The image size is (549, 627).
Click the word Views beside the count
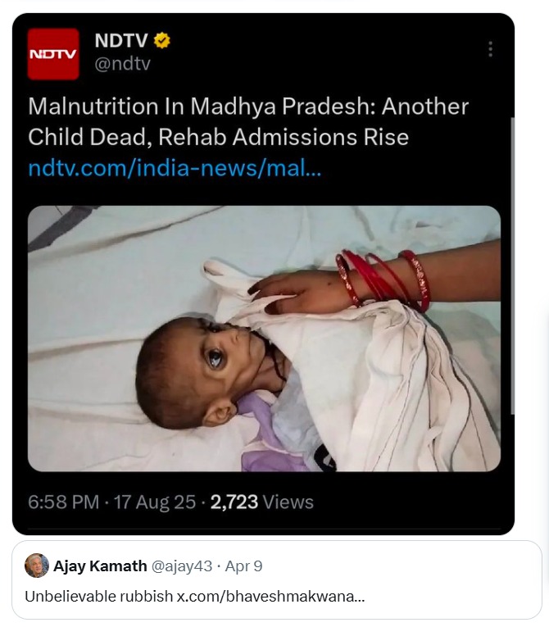coord(288,502)
